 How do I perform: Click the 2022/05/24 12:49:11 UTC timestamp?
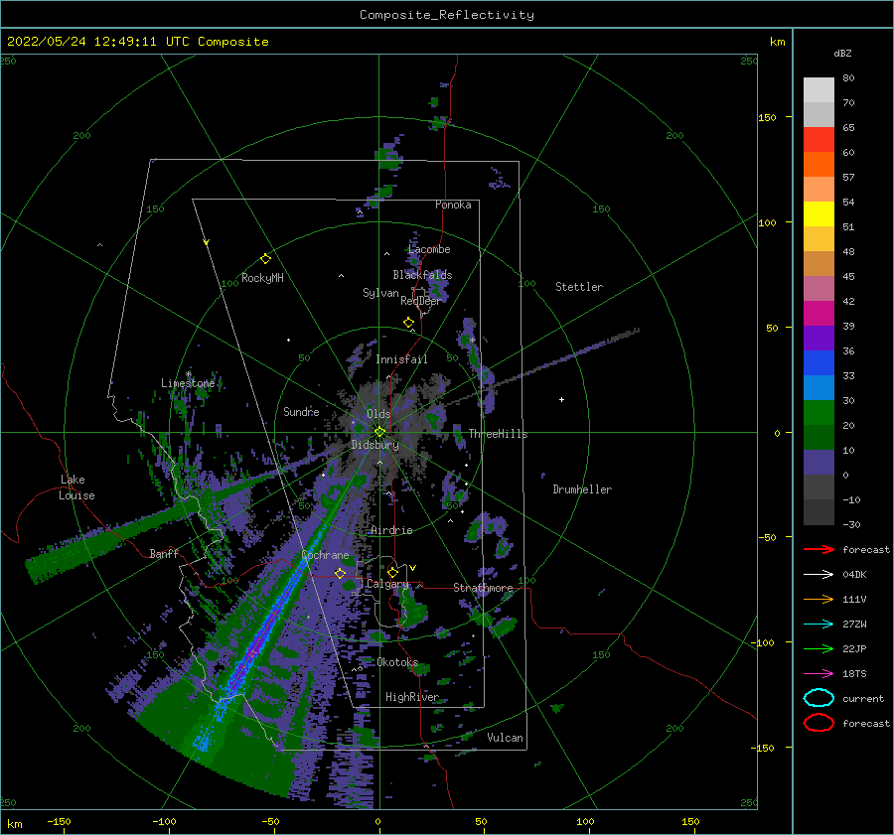(x=138, y=42)
